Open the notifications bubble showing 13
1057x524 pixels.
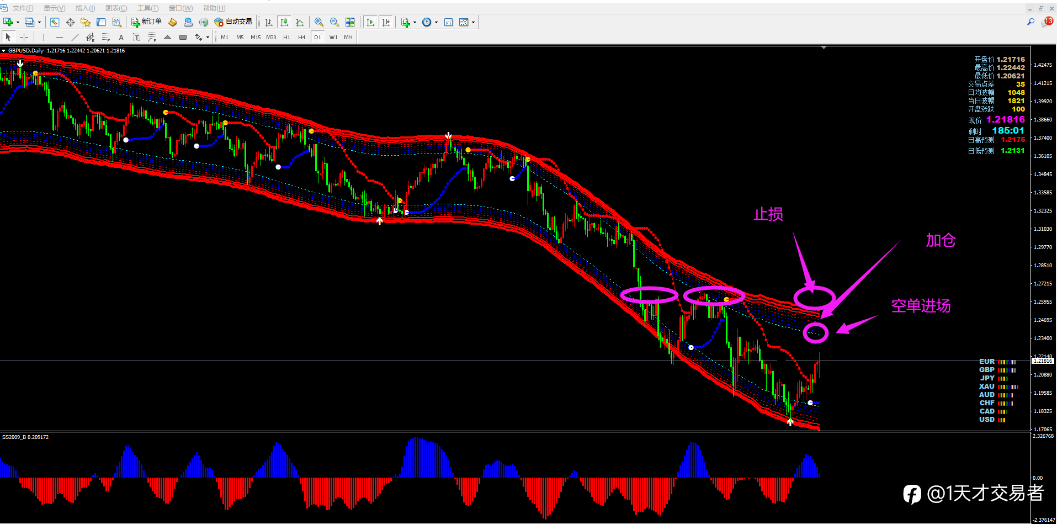[1047, 22]
